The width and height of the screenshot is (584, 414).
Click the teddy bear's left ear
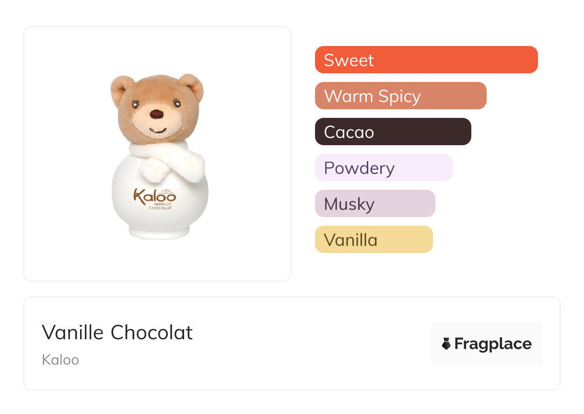(121, 87)
